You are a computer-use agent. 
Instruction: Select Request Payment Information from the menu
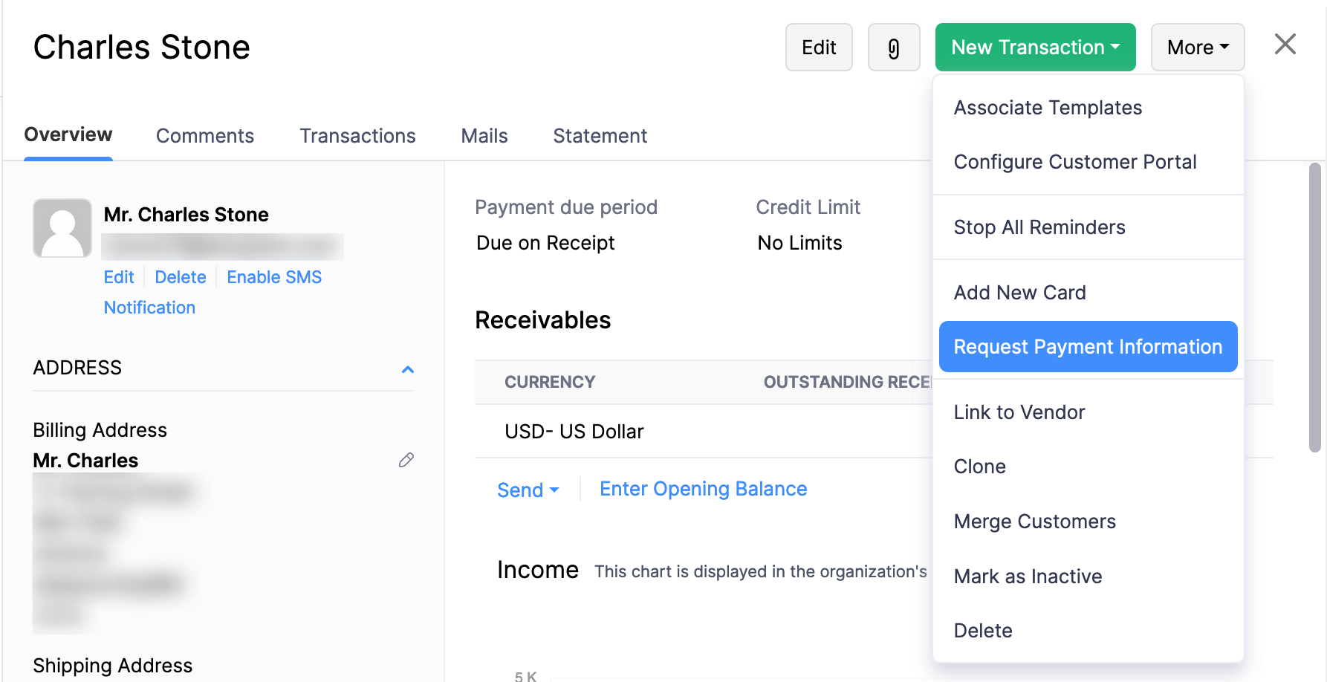click(x=1088, y=346)
